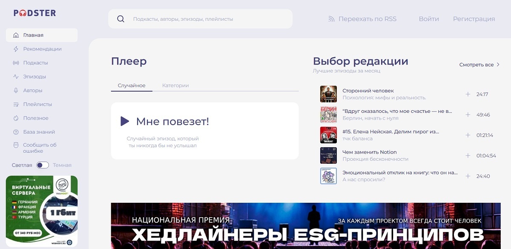
Task: Select the Светлая theme label
Action: [x=22, y=165]
